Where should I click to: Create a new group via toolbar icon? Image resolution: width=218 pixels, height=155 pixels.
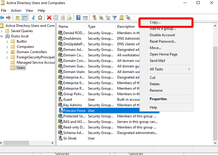[101, 18]
